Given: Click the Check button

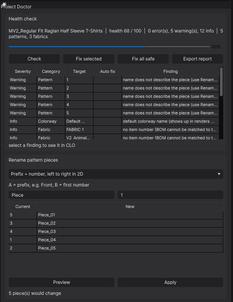Looking at the screenshot, I should tap(34, 59).
